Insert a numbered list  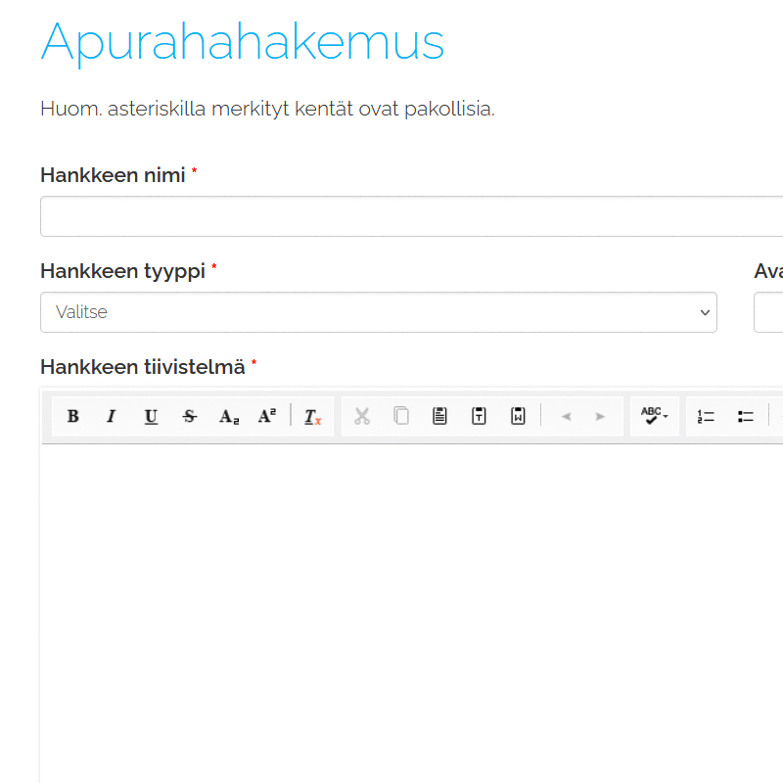tap(706, 416)
